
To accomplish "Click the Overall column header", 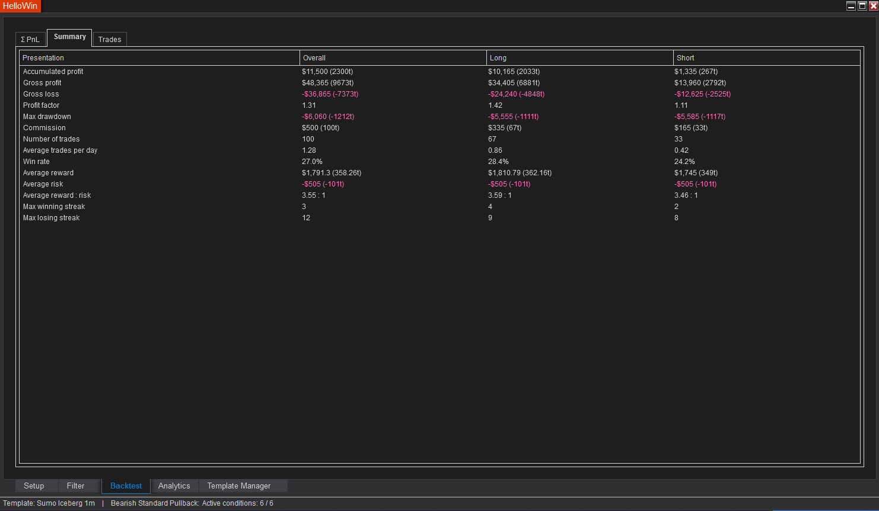I will [393, 58].
